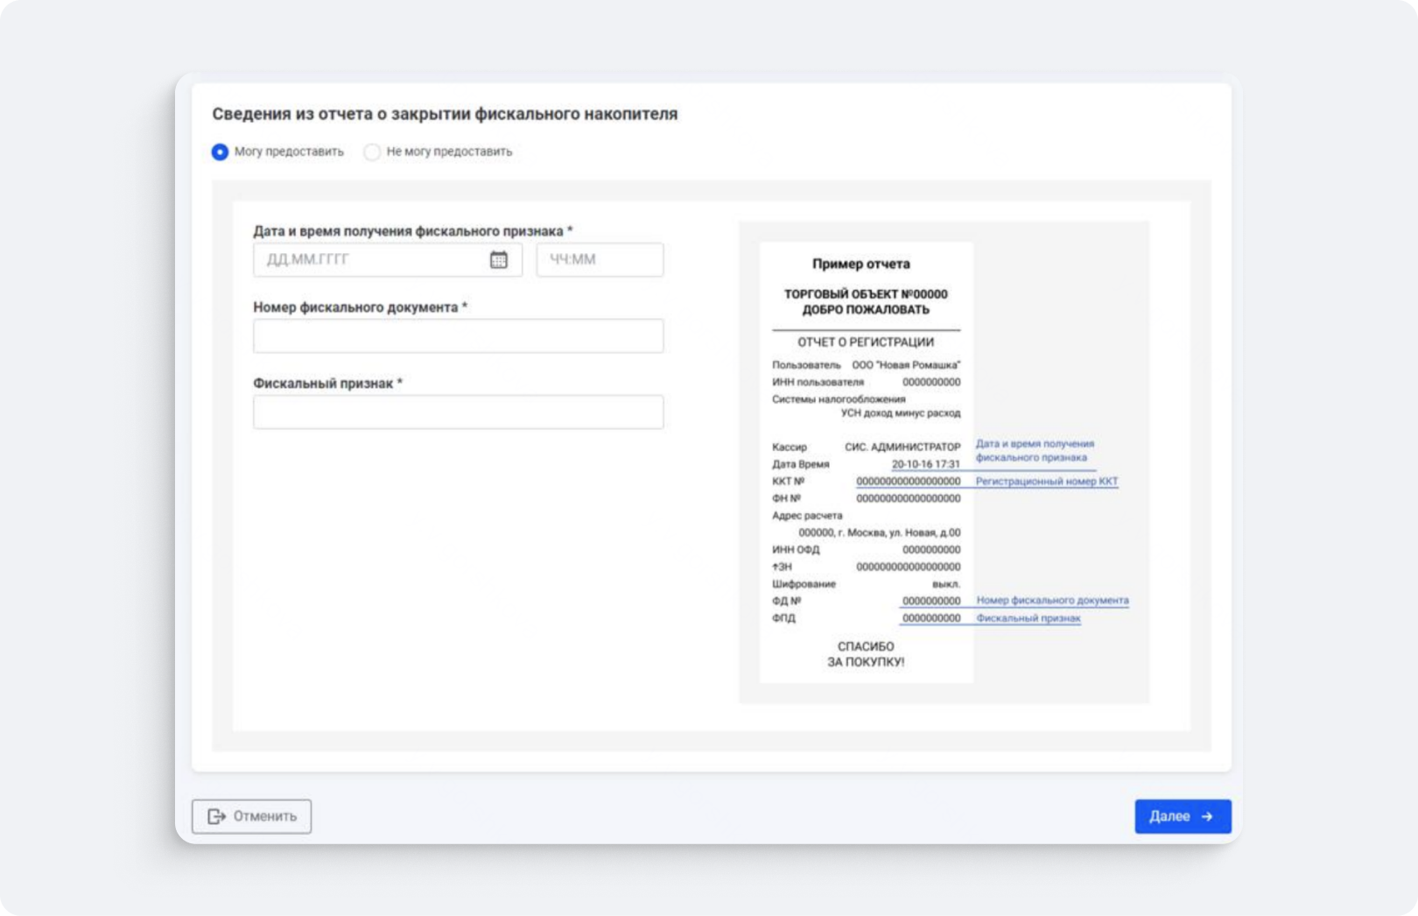Viewport: 1418px width, 916px height.
Task: Click blue "Фискальный признак" annotation beside ФПД
Action: [1028, 618]
